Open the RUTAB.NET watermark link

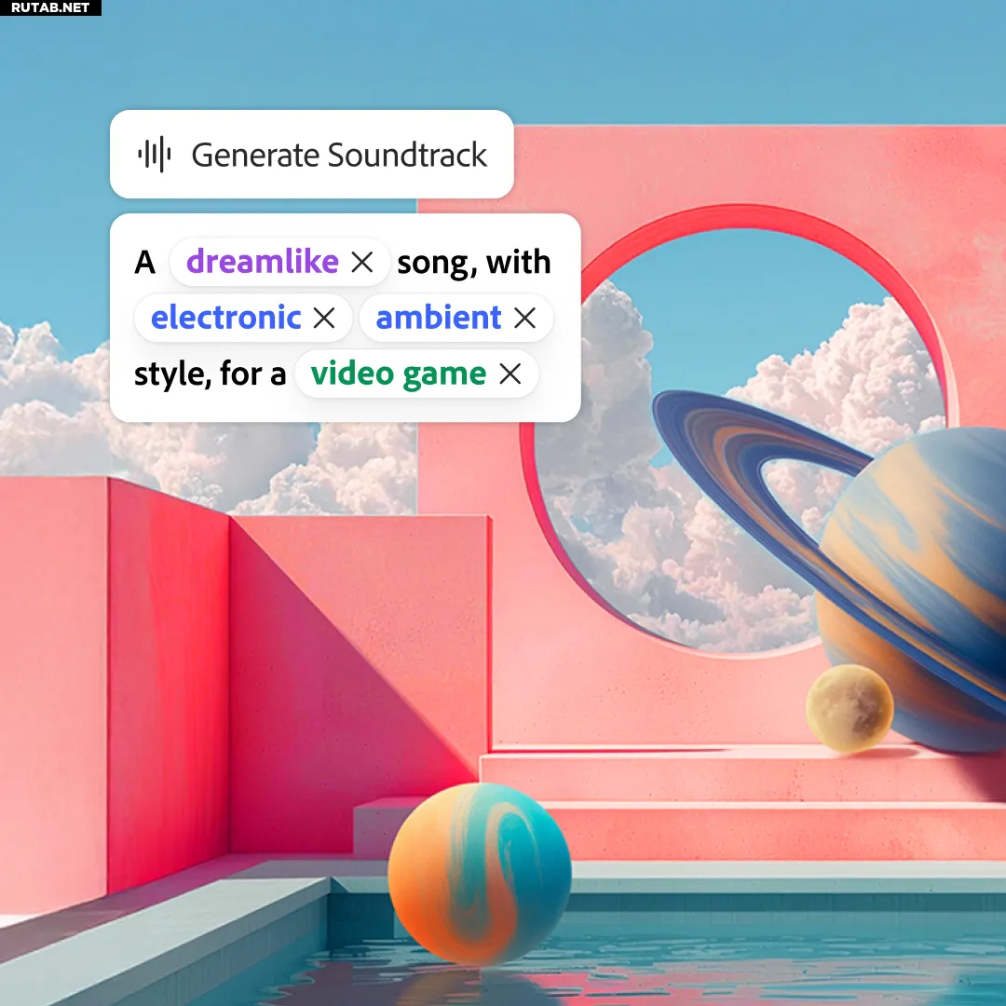[x=50, y=8]
